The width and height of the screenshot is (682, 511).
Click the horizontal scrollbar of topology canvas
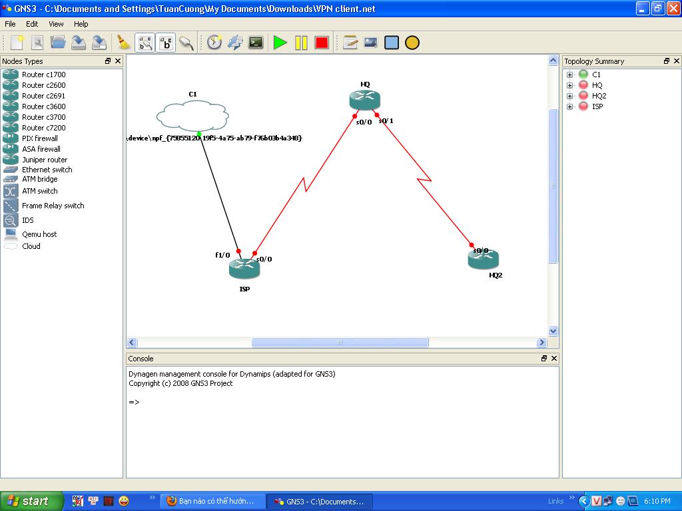point(340,343)
